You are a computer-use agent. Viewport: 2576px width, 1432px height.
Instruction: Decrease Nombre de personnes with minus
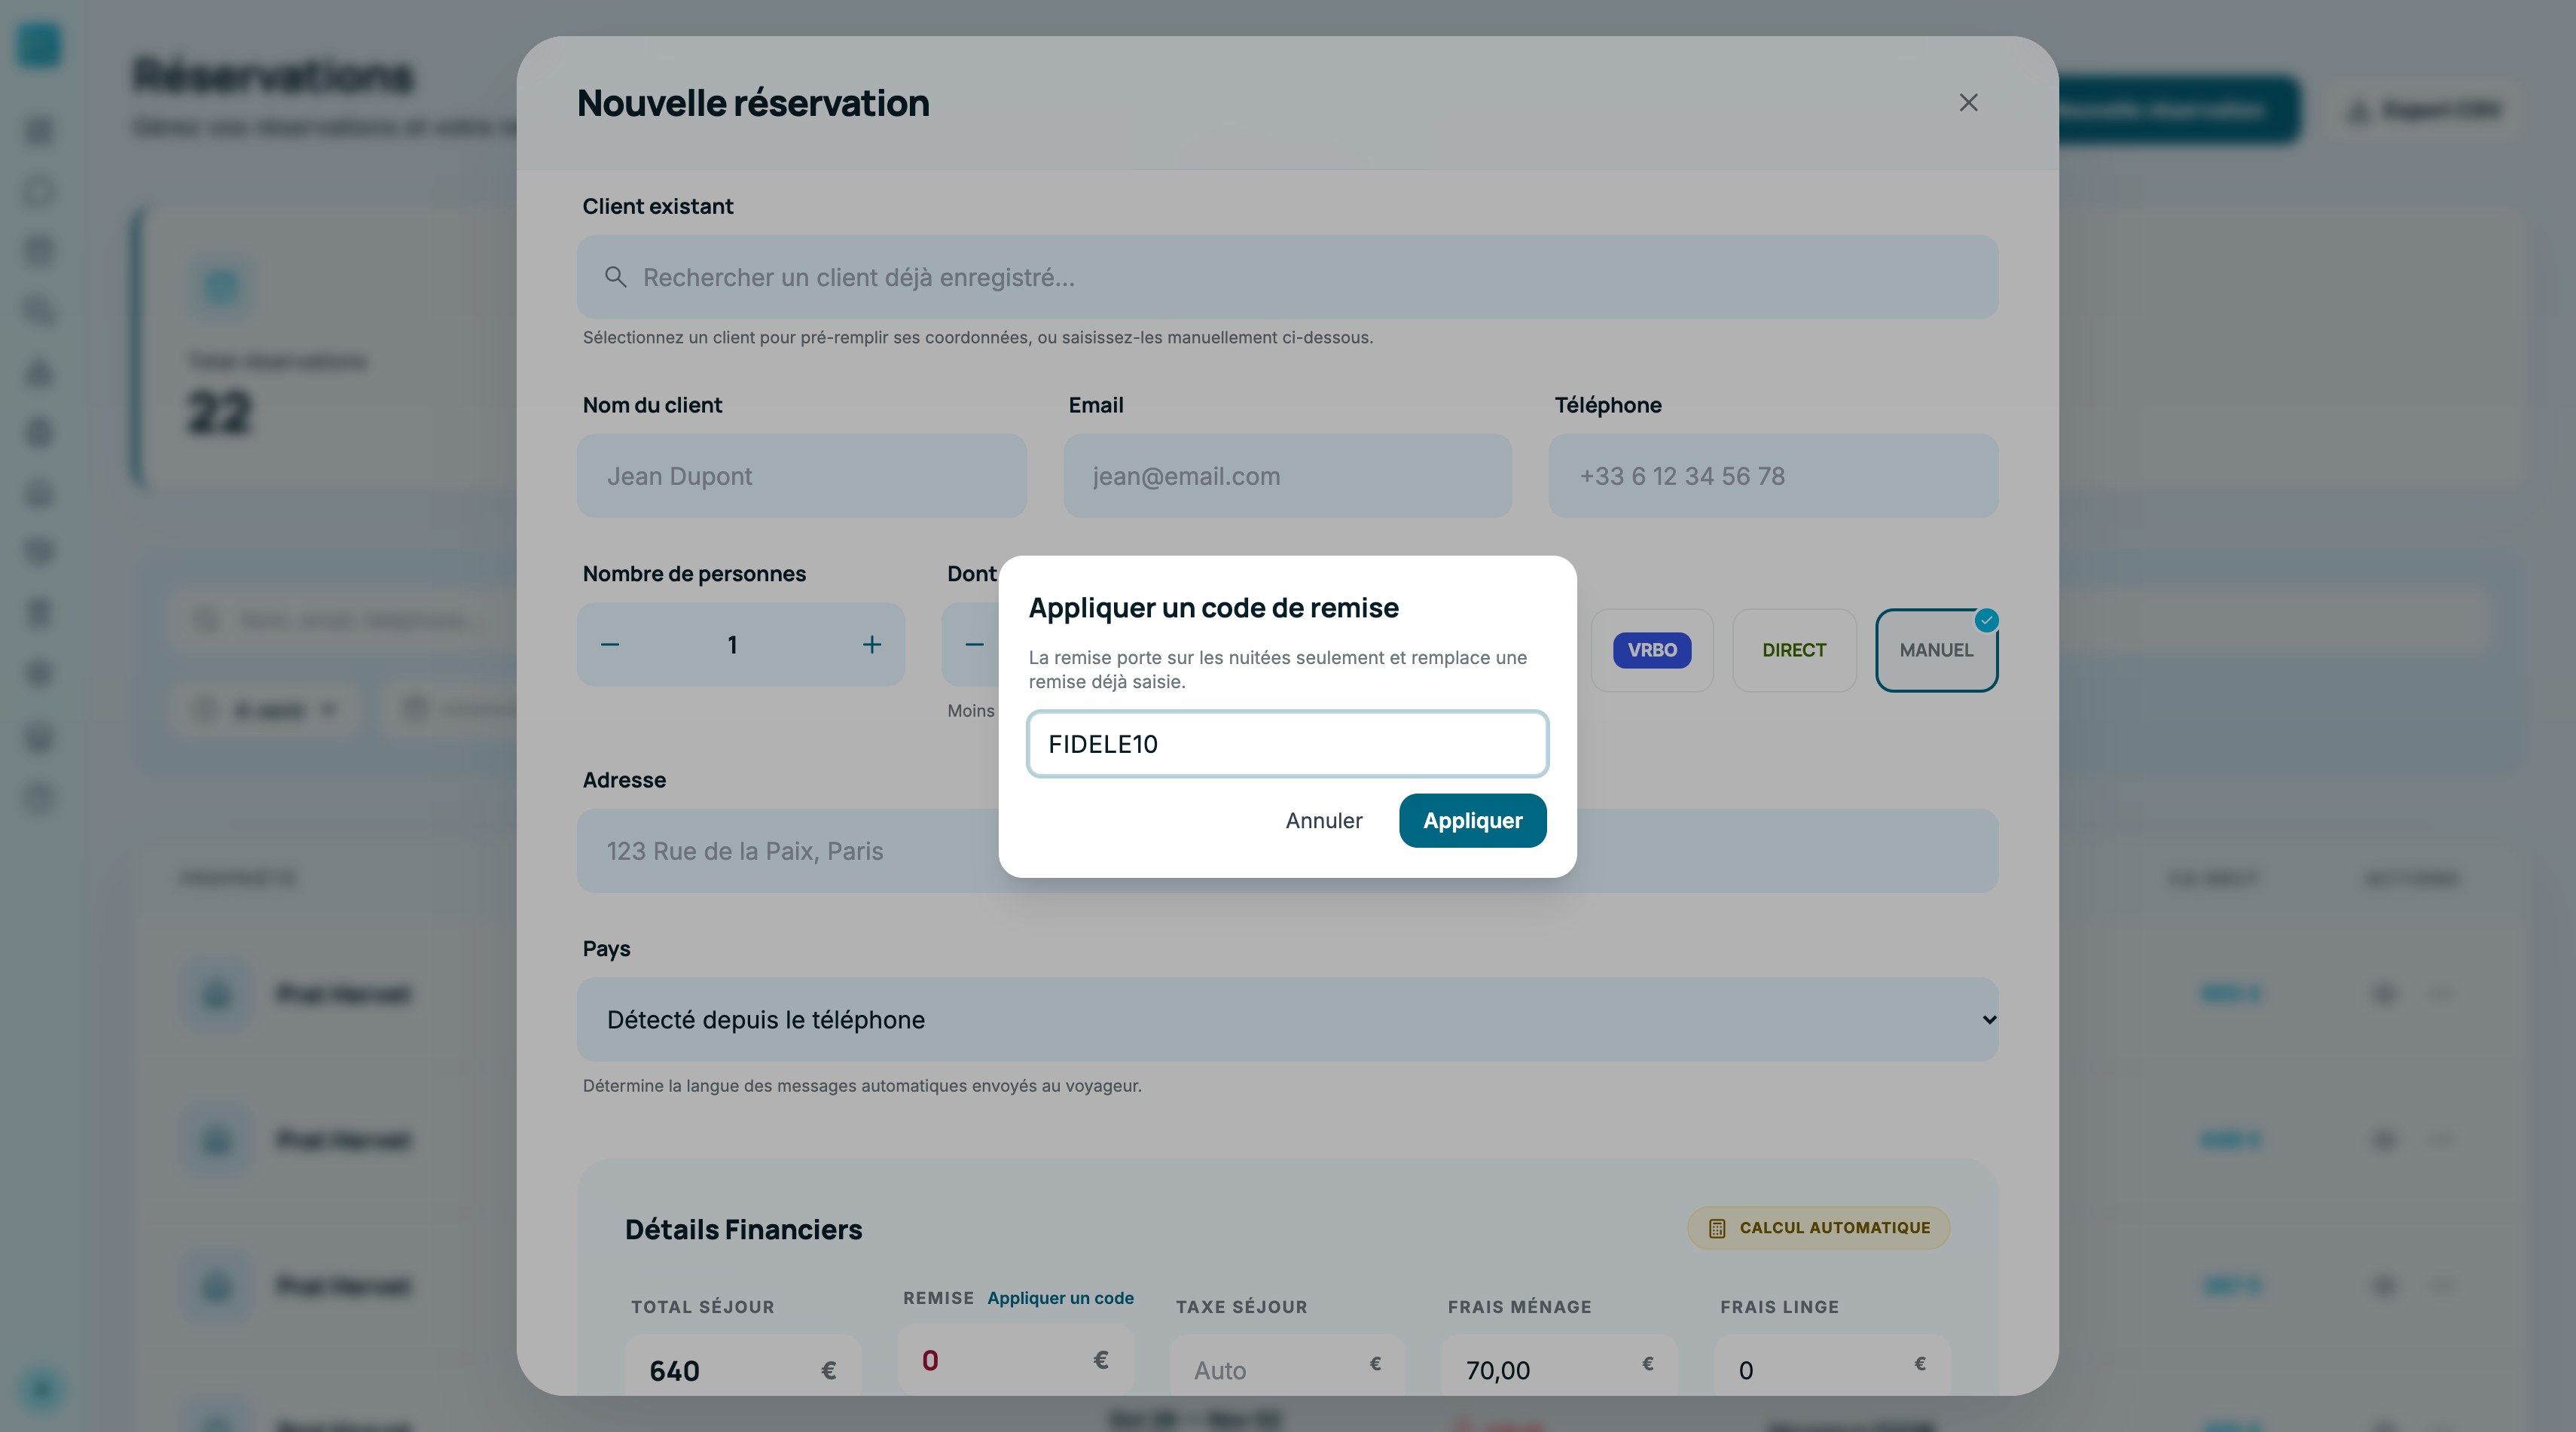tap(610, 644)
